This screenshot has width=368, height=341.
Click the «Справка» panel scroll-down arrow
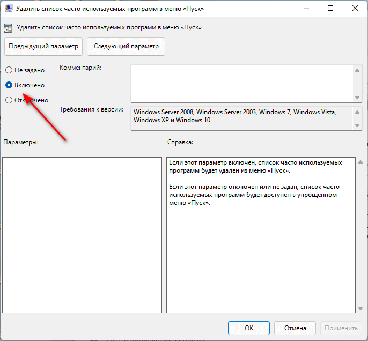point(360,309)
